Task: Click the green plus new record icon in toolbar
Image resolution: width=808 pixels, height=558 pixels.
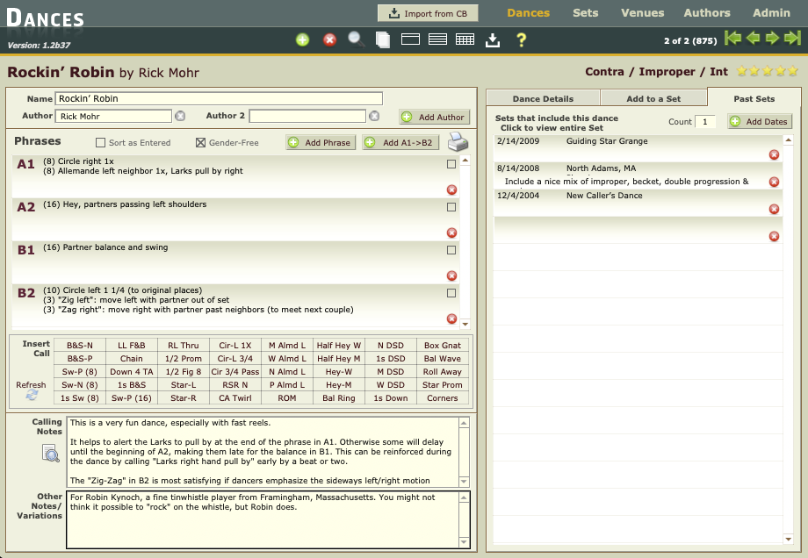Action: click(x=302, y=39)
